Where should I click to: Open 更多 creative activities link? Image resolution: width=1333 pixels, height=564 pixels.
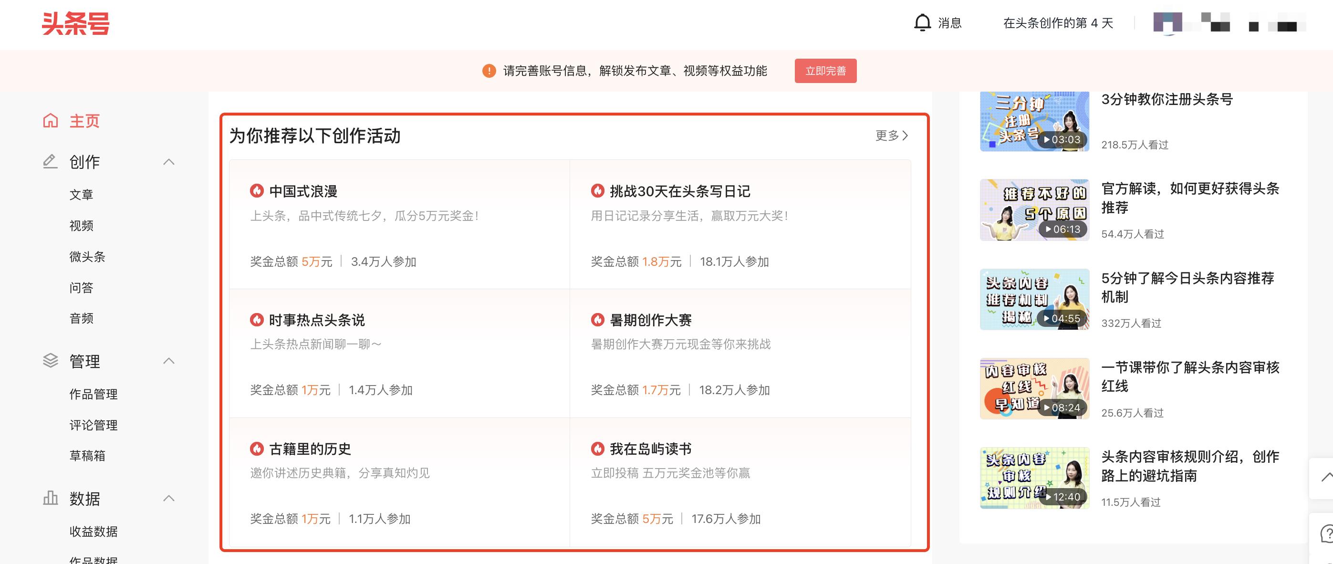891,136
